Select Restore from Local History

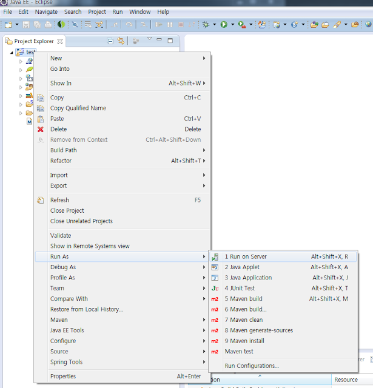coord(123,310)
